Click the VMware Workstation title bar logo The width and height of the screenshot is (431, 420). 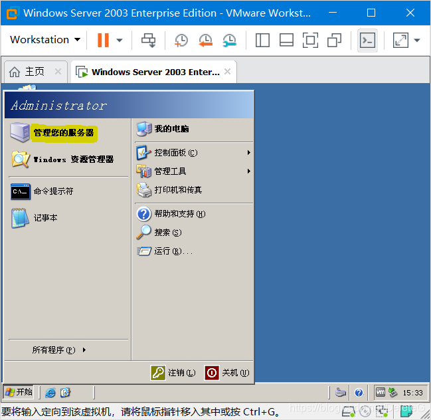coord(12,13)
